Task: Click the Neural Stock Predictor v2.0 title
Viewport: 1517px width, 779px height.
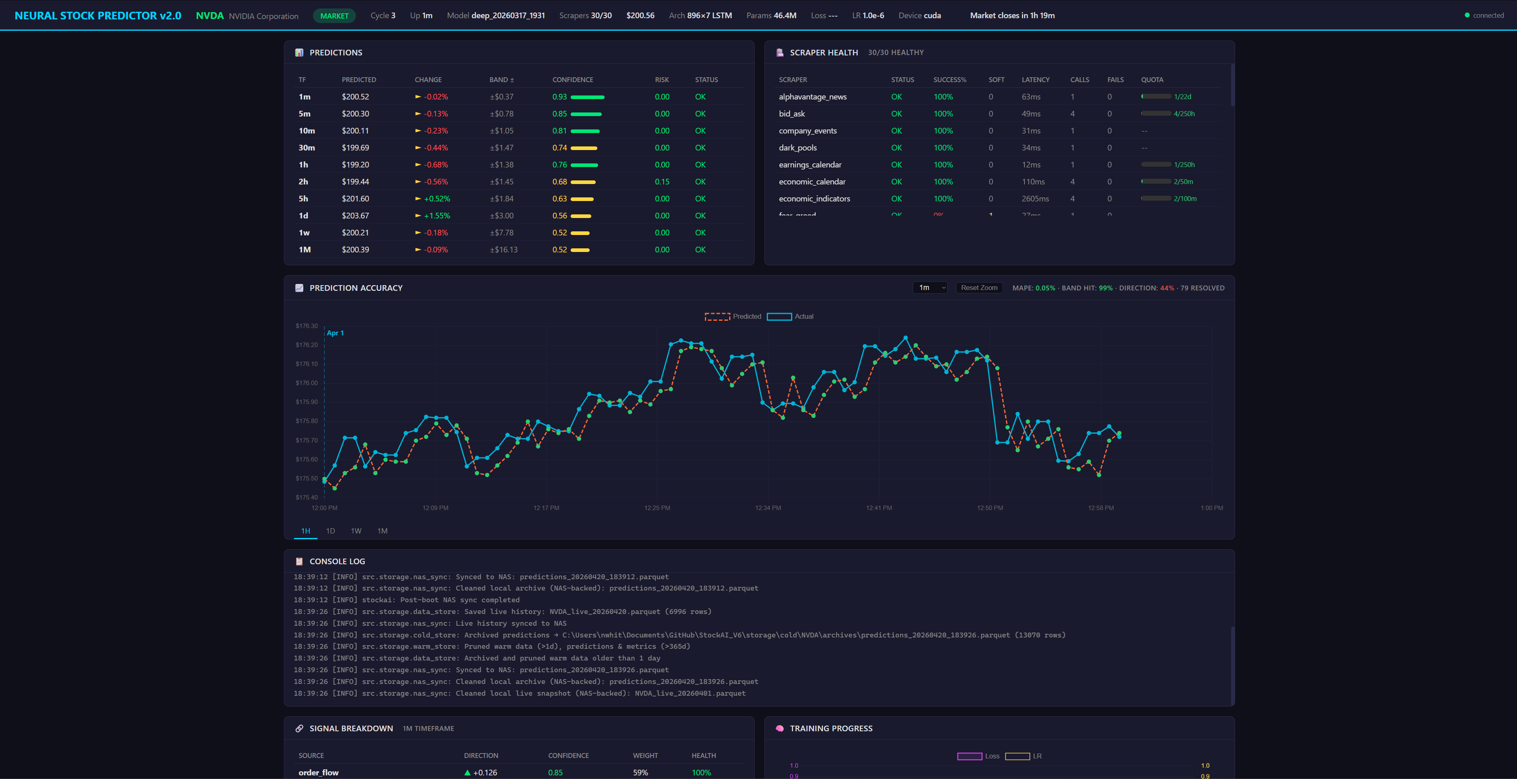Action: pyautogui.click(x=98, y=15)
